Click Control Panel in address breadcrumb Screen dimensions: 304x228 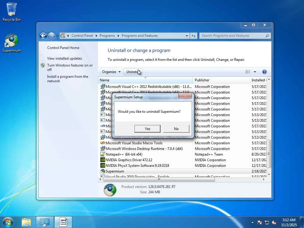click(x=82, y=36)
